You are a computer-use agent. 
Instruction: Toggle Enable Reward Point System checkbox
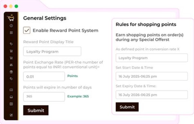click(x=27, y=30)
